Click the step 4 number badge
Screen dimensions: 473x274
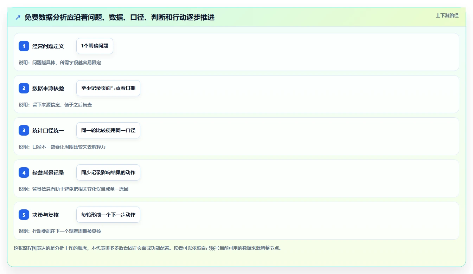click(24, 172)
